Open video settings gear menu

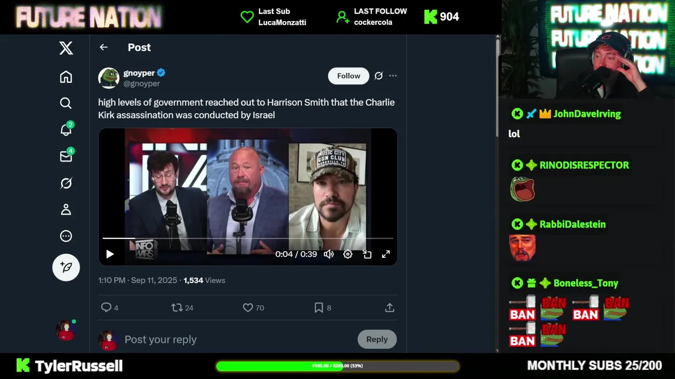pyautogui.click(x=348, y=254)
